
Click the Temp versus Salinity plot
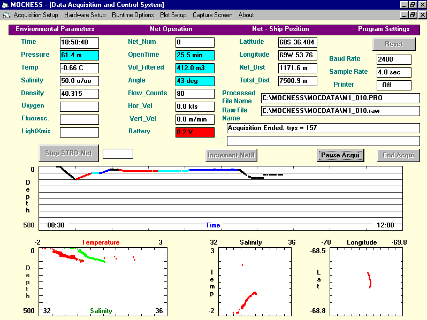pyautogui.click(x=255, y=281)
